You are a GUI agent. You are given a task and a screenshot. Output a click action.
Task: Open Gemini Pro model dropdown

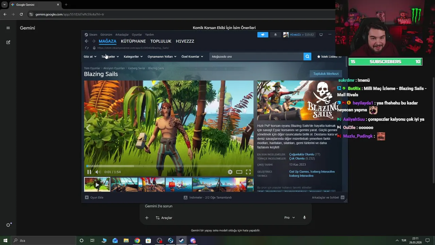coord(290,218)
